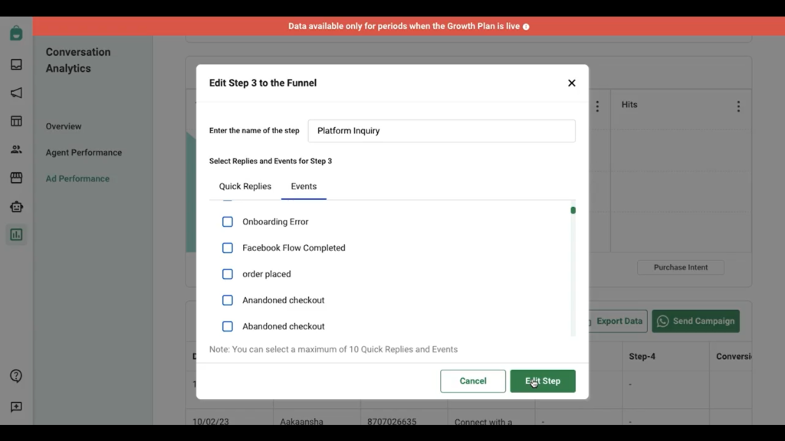Open the Hits column three-dot menu
Screen dimensions: 785x441
pos(738,106)
